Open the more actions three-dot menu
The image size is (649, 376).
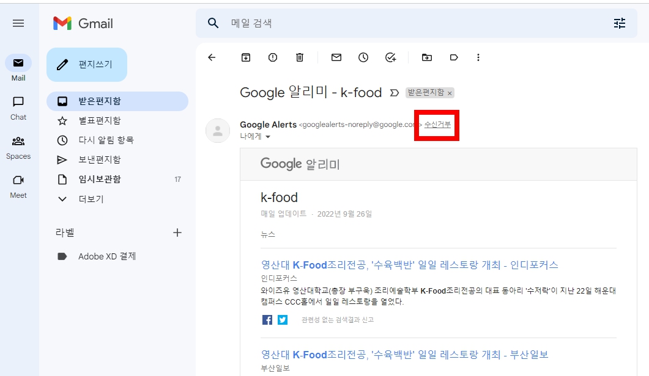click(478, 57)
